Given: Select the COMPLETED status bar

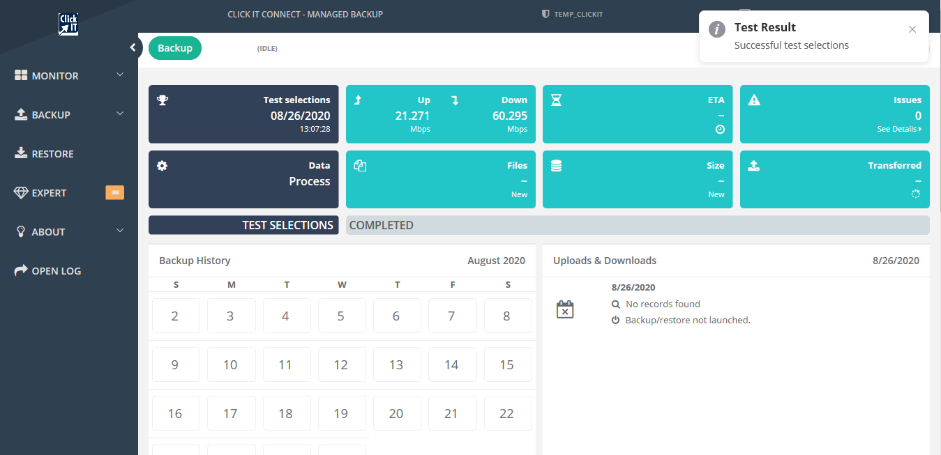Looking at the screenshot, I should [638, 225].
